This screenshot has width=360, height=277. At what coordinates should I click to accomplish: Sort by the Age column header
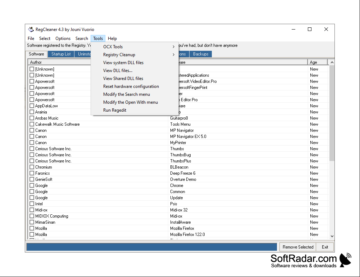click(x=318, y=62)
